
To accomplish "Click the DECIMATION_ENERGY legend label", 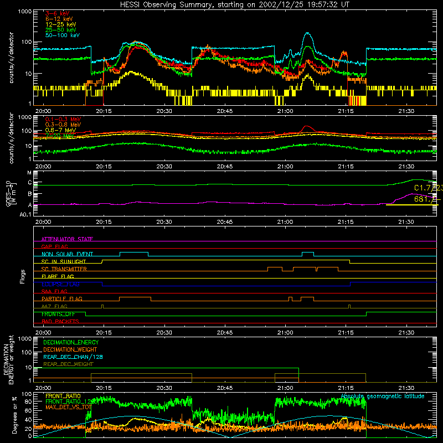I will point(71,342).
